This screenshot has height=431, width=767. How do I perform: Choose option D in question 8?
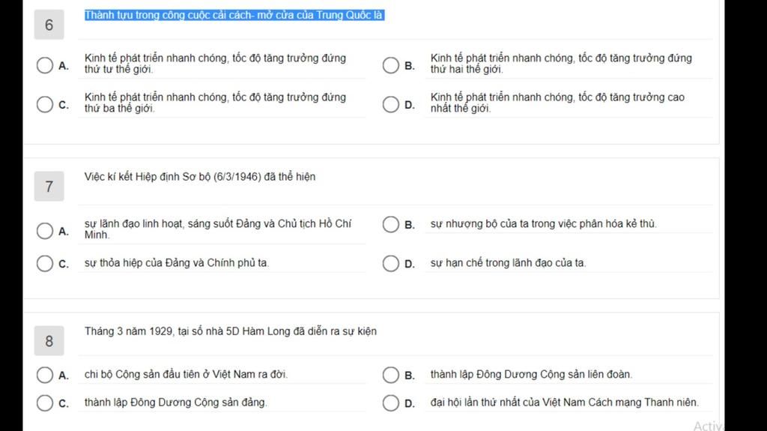[391, 403]
